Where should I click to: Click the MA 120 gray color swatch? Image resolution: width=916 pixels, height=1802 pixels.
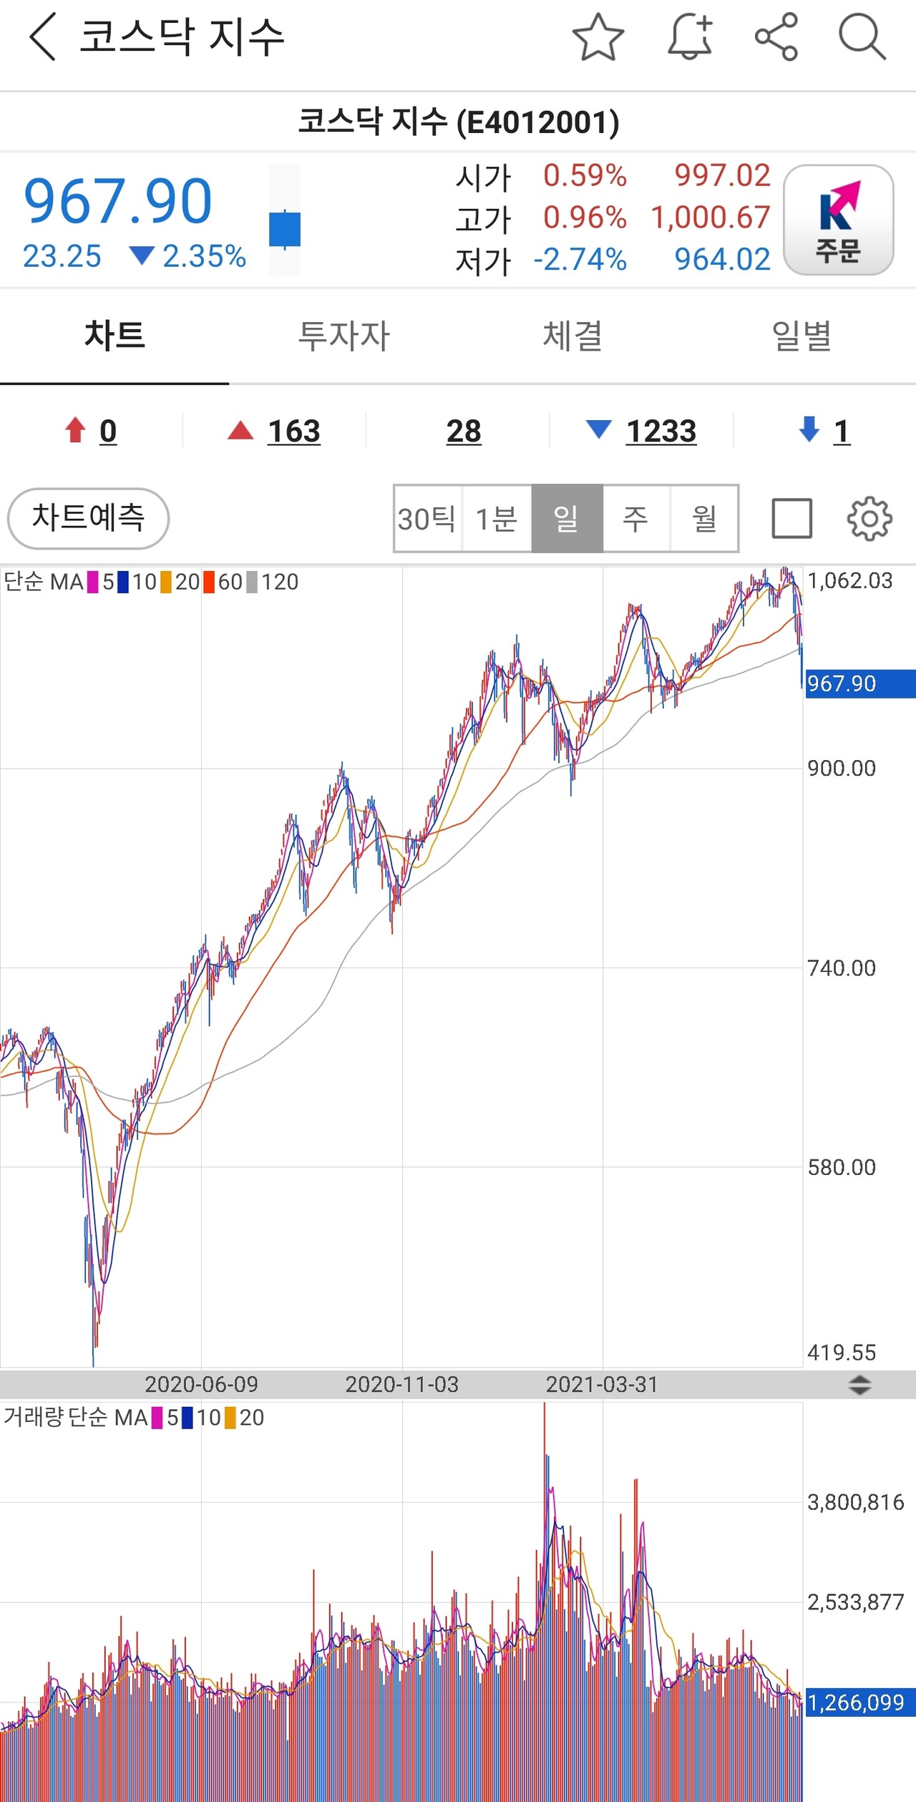click(x=252, y=582)
